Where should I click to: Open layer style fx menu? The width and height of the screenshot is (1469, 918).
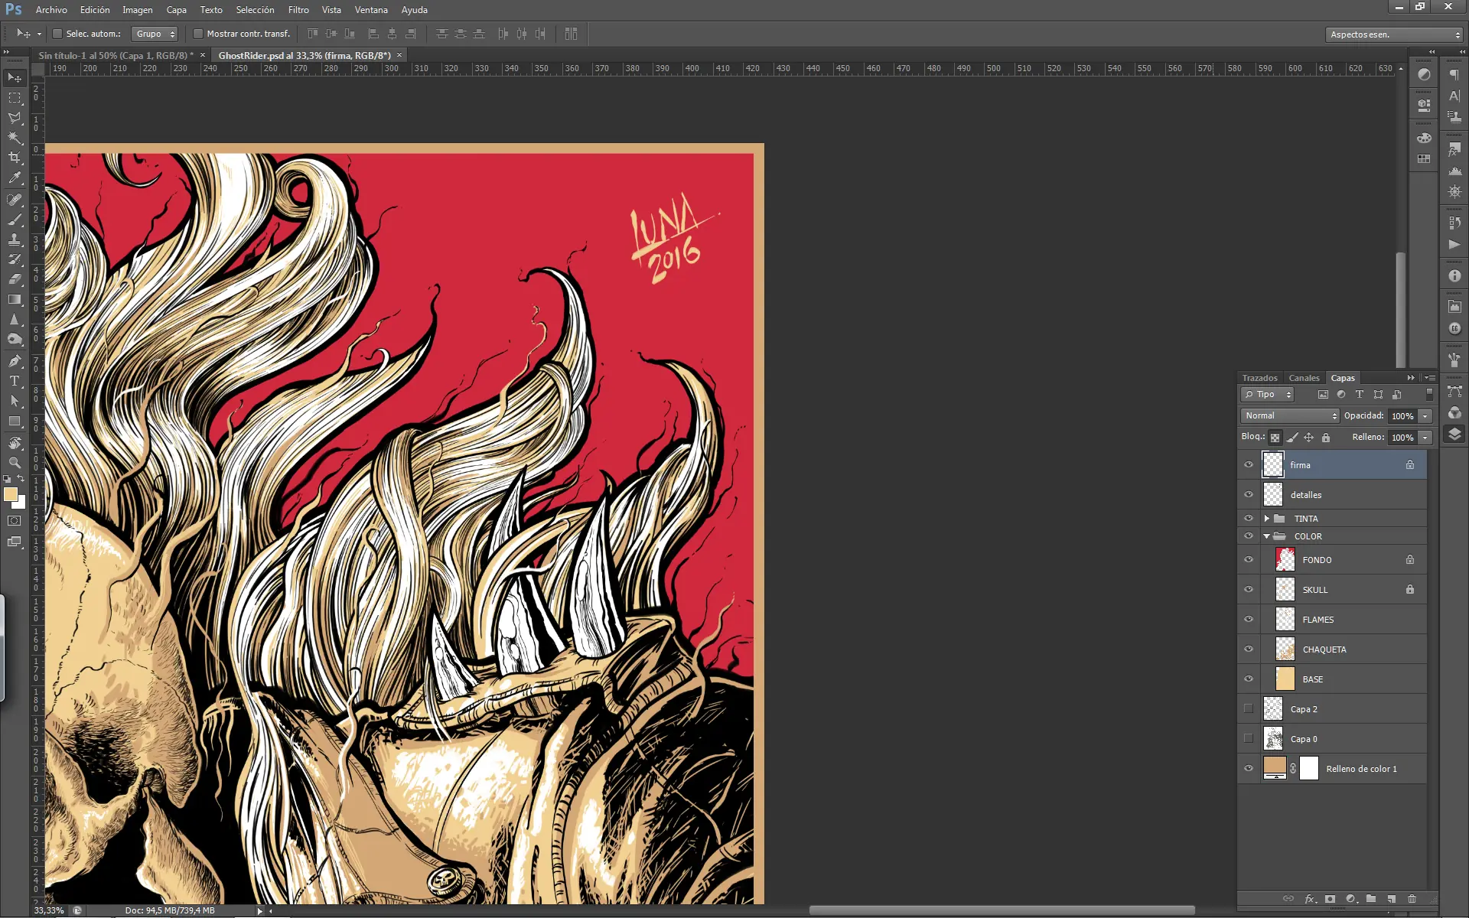tap(1309, 899)
